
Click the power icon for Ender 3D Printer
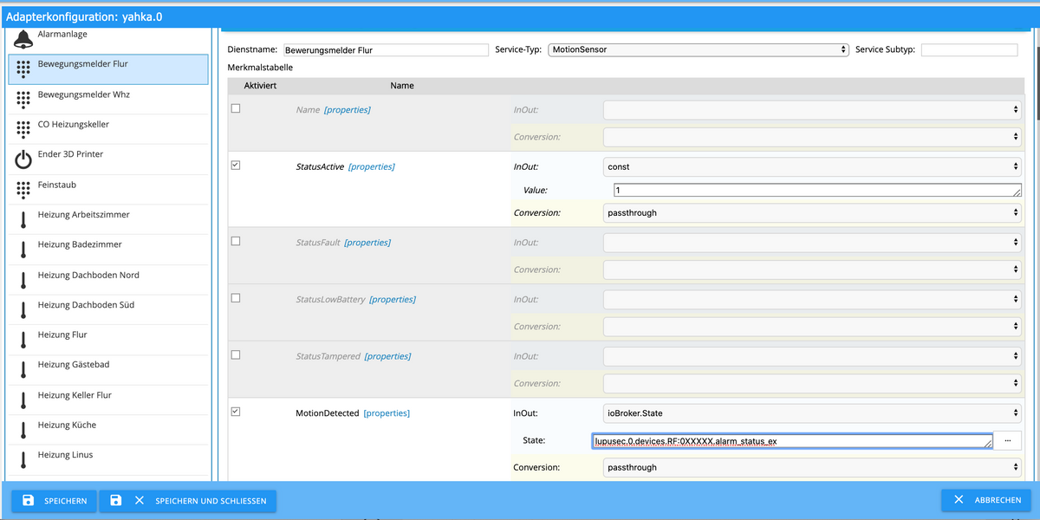23,159
